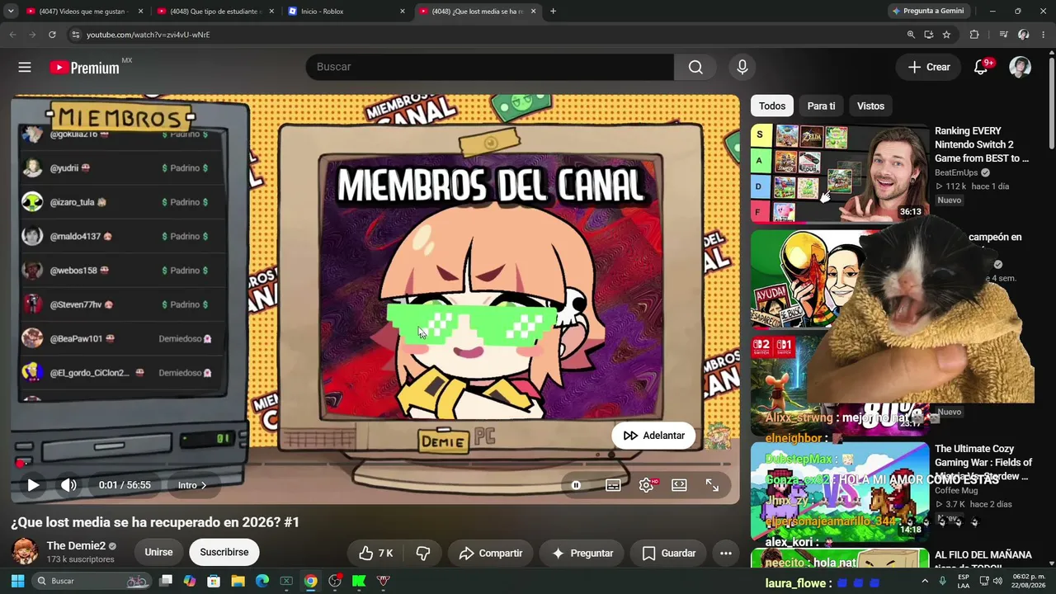Open Ranking EVERY Nintendo Switch 2 title
Screen dimensions: 1056x594
click(x=982, y=144)
